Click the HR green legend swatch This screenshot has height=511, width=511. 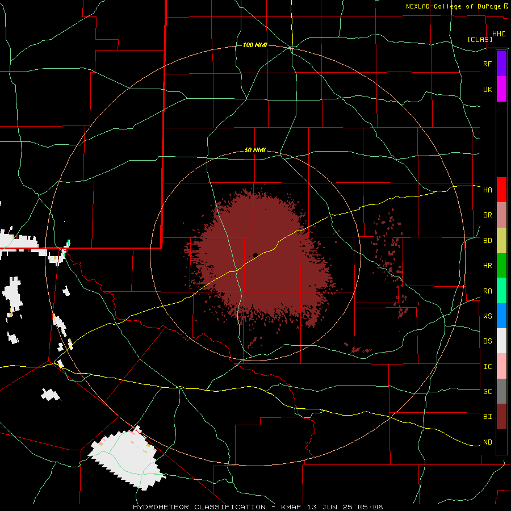pos(501,266)
